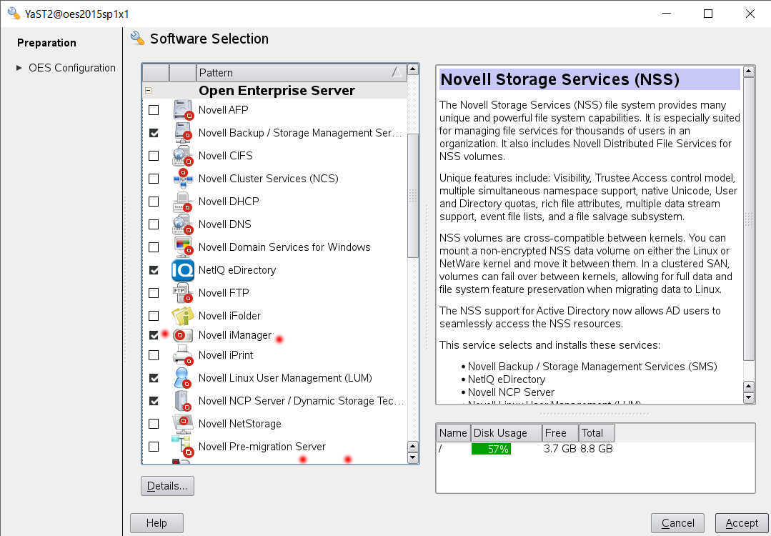Click the Novell FTP pattern icon
Image resolution: width=771 pixels, height=536 pixels.
point(183,292)
